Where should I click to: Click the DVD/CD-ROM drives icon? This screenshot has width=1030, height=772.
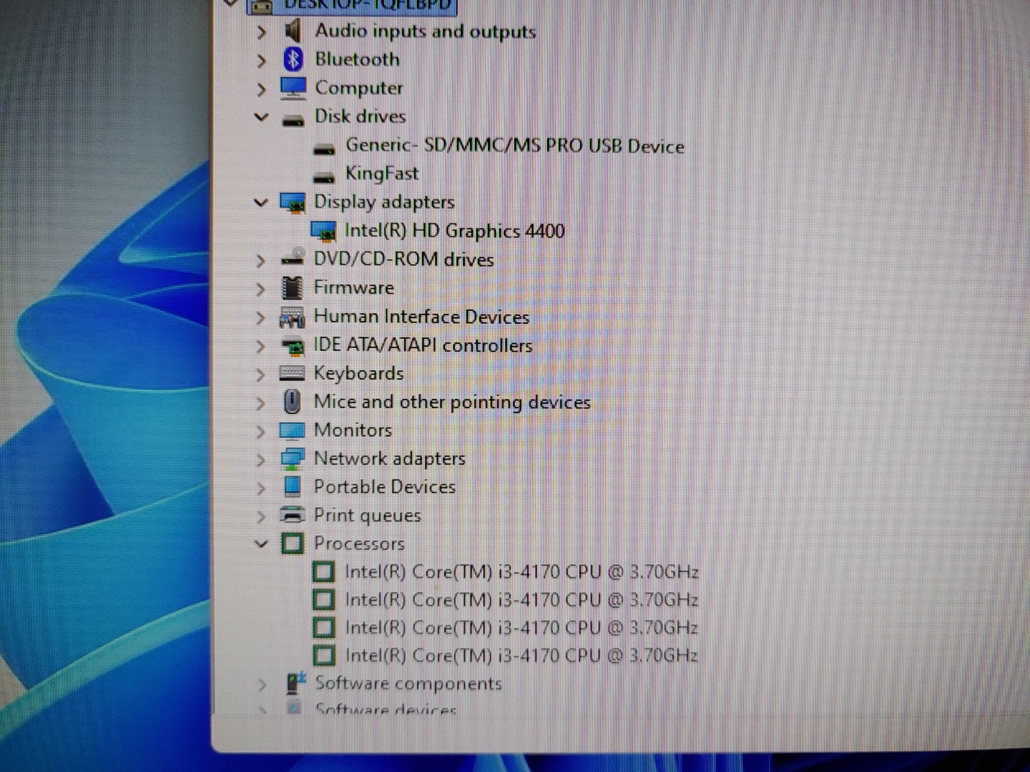pos(293,257)
